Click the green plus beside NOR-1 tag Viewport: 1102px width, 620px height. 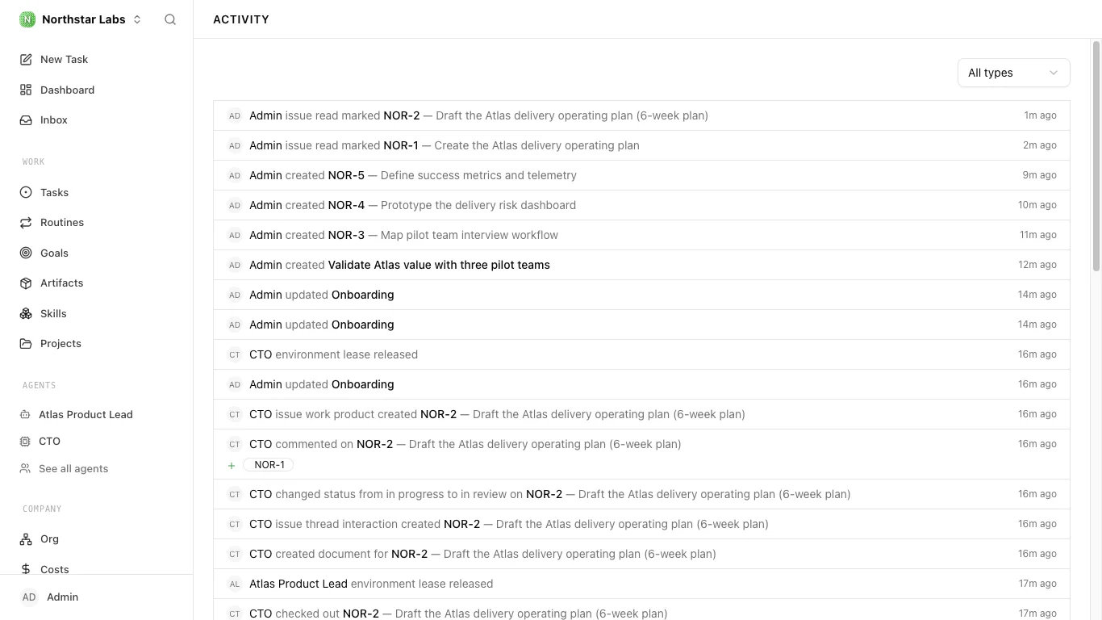tap(232, 465)
